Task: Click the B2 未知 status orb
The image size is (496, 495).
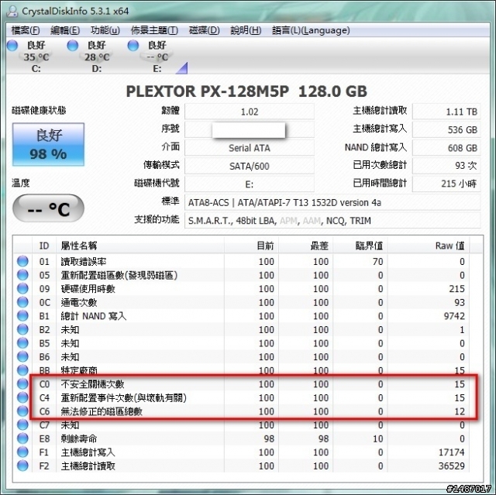Action: click(22, 329)
